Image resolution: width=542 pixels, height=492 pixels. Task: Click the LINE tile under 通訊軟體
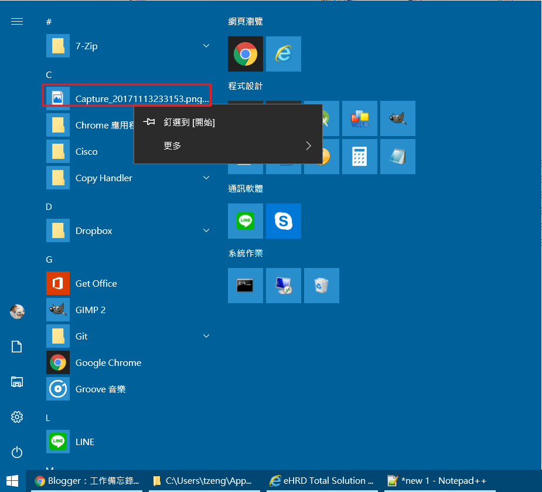(x=245, y=221)
